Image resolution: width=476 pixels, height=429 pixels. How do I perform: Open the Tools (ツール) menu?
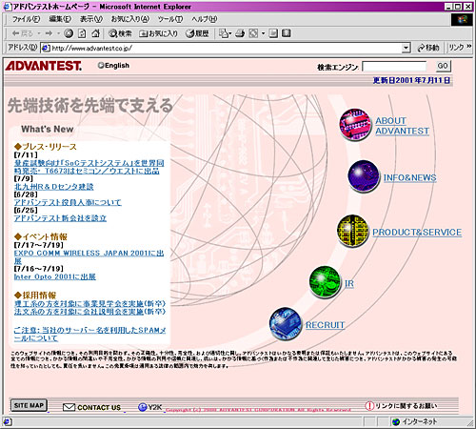[170, 19]
